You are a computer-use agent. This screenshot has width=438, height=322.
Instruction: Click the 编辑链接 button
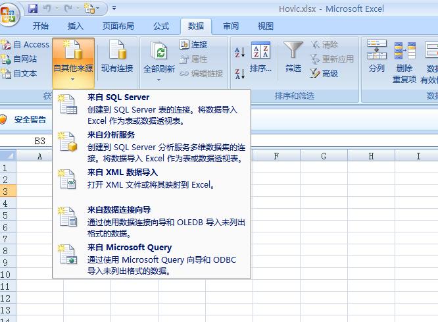[201, 74]
